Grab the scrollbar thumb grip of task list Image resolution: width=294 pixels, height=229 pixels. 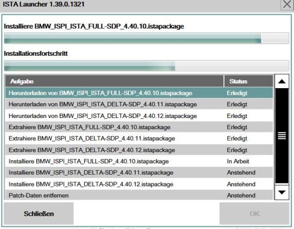[x=282, y=136]
